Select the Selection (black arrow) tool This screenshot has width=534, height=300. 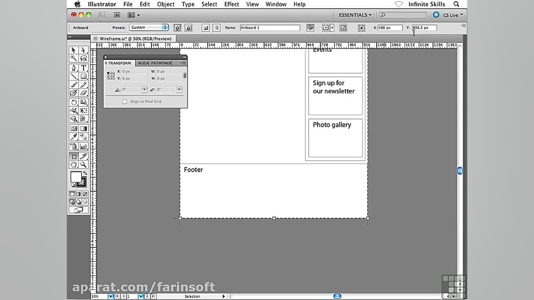[73, 50]
